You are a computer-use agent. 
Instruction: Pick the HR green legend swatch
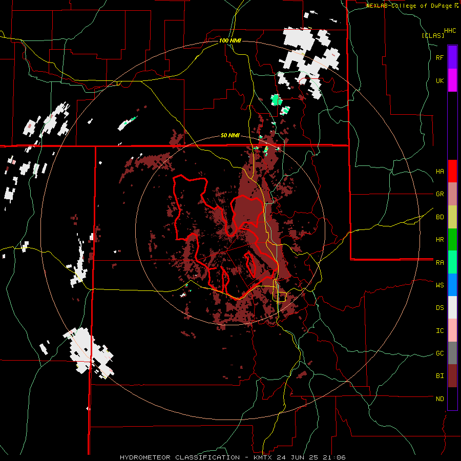point(452,240)
